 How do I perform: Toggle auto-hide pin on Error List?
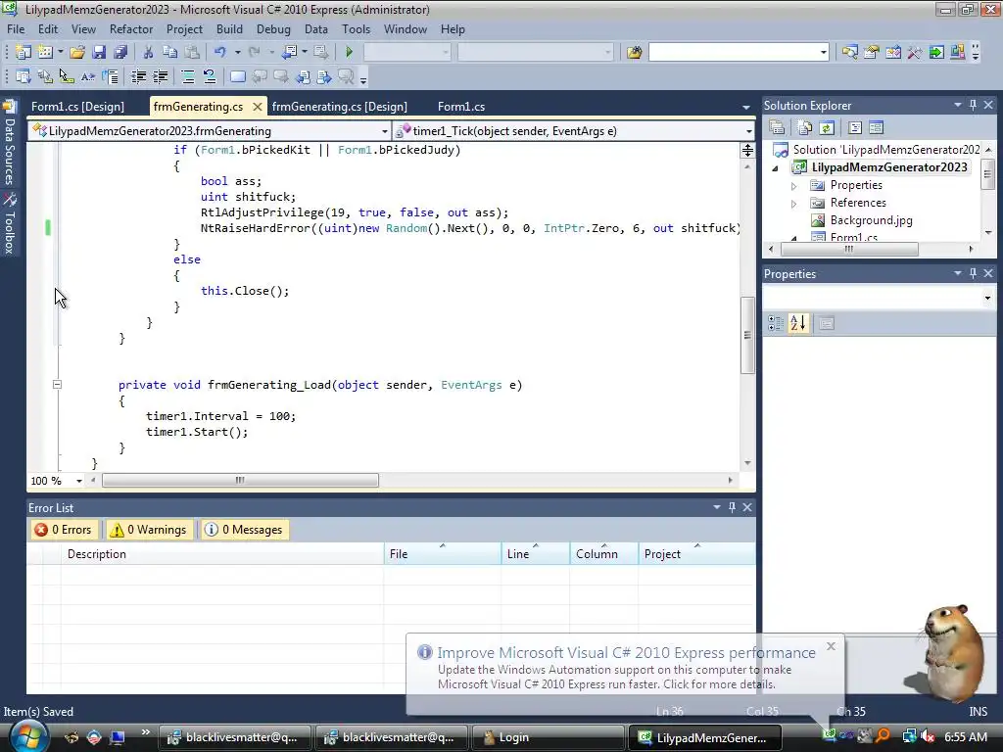coord(732,507)
